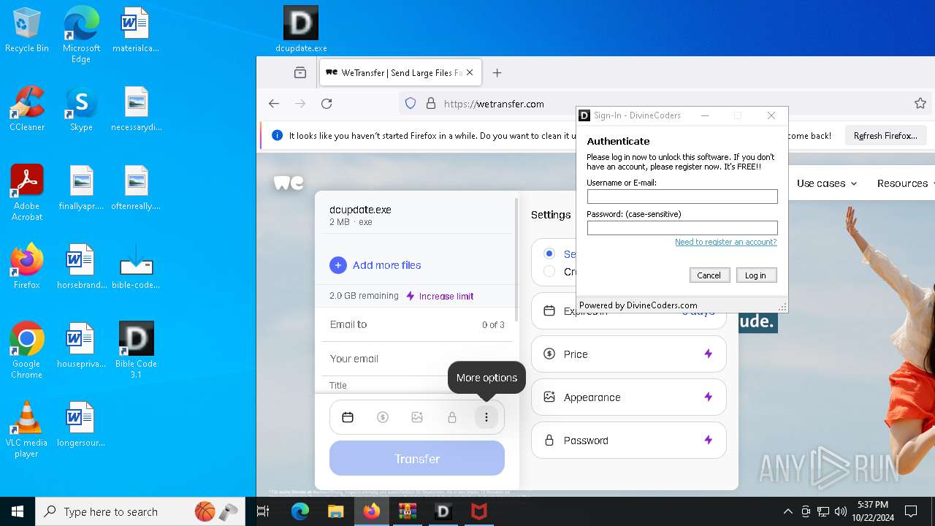Open File Explorer from the taskbar
The height and width of the screenshot is (526, 935).
click(335, 511)
